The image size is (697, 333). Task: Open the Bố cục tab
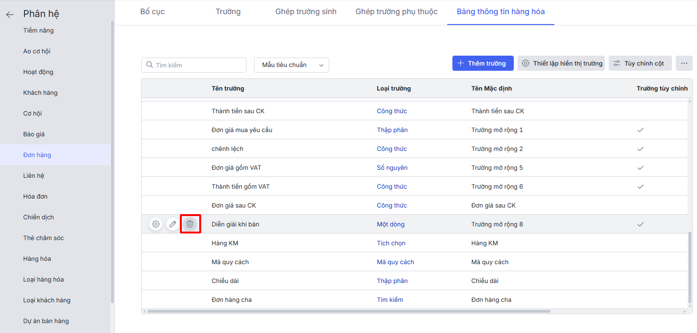click(153, 12)
